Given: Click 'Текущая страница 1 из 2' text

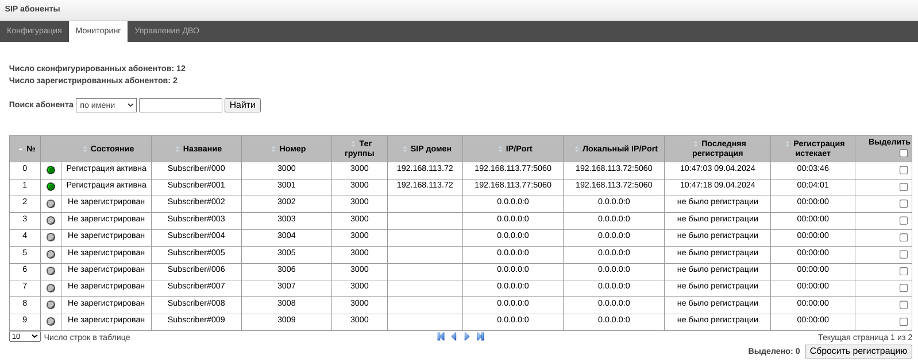Looking at the screenshot, I should (865, 337).
